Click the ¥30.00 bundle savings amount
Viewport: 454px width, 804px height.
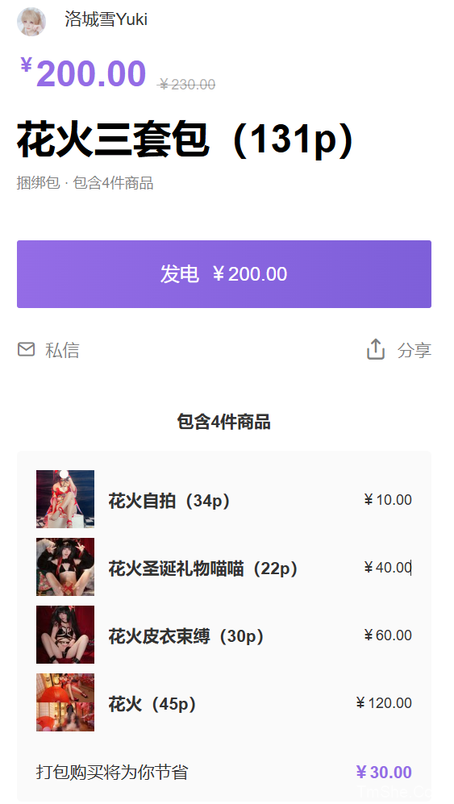[384, 772]
